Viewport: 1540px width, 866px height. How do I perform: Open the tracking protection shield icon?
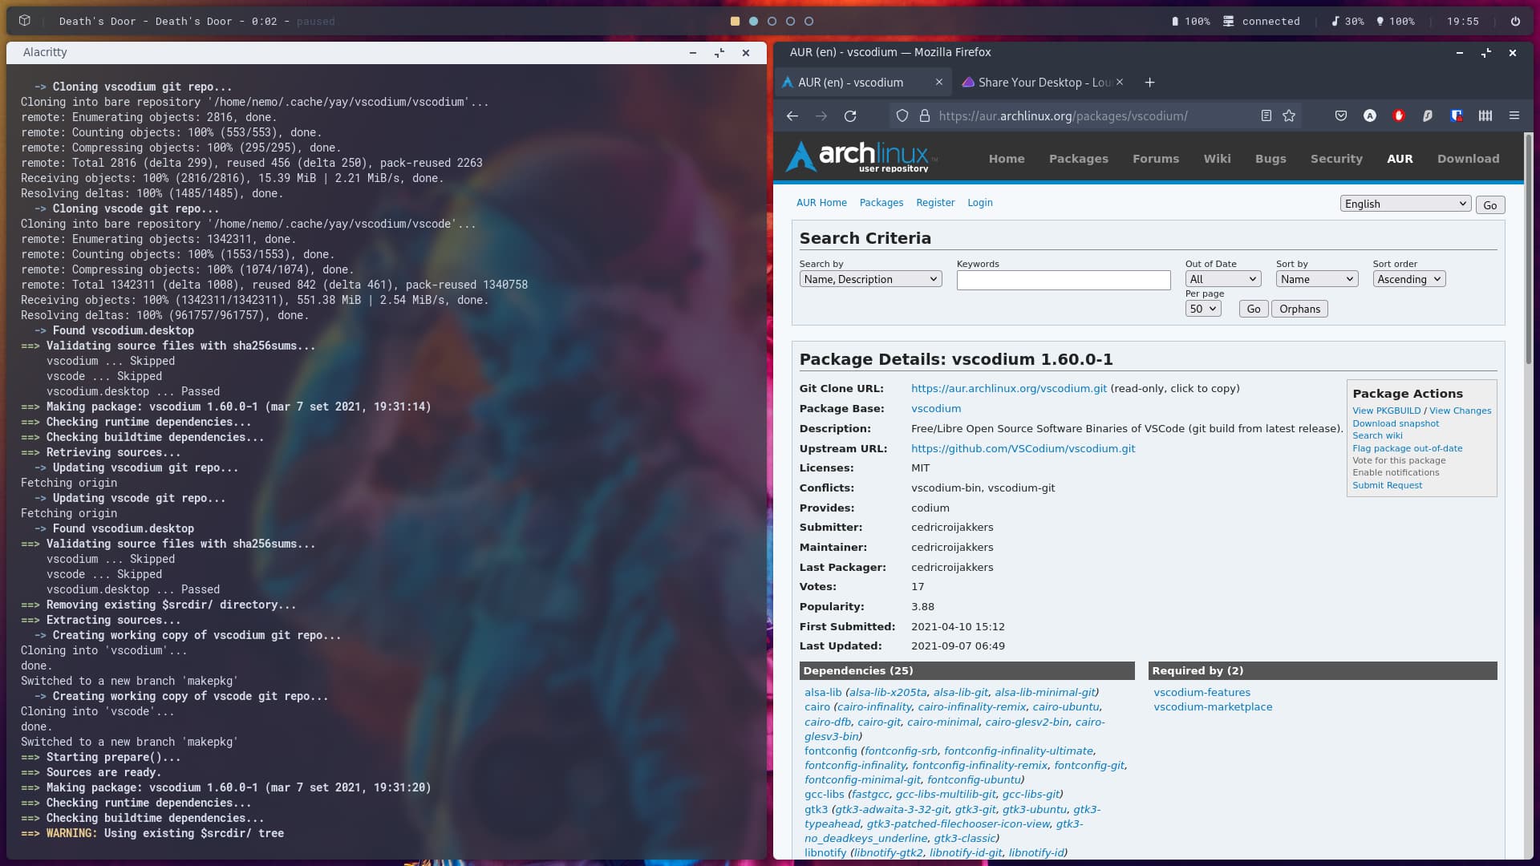point(902,116)
